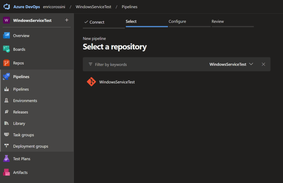The width and height of the screenshot is (283, 183).
Task: Open Task groups in the sidebar
Action: click(x=23, y=135)
